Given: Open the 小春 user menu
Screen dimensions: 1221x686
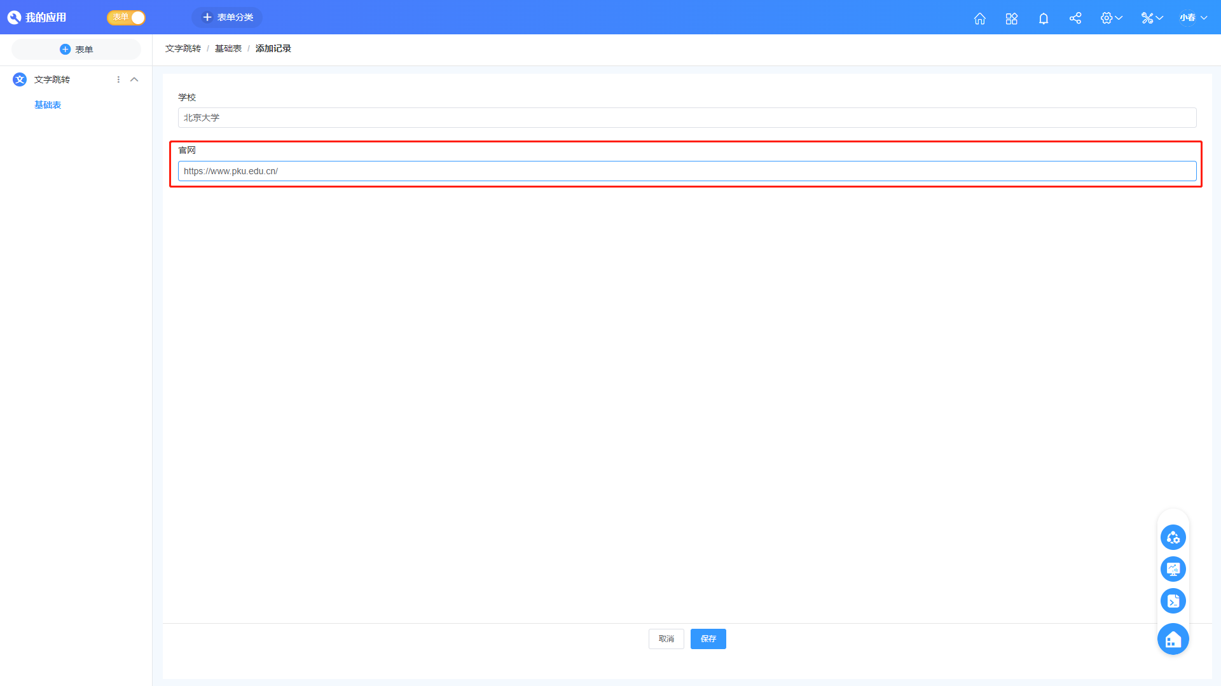Looking at the screenshot, I should click(x=1193, y=18).
